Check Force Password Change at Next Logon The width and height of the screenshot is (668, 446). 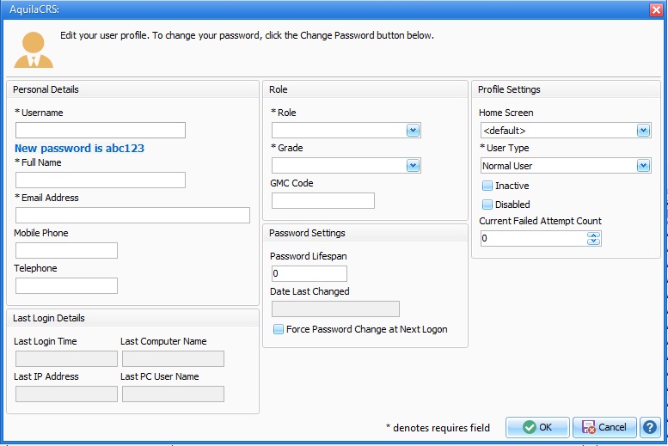click(x=279, y=329)
